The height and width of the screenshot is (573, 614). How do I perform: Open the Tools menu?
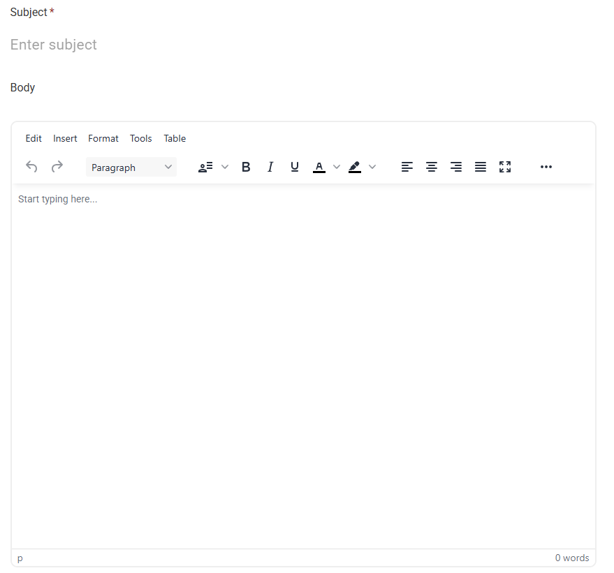coord(141,138)
